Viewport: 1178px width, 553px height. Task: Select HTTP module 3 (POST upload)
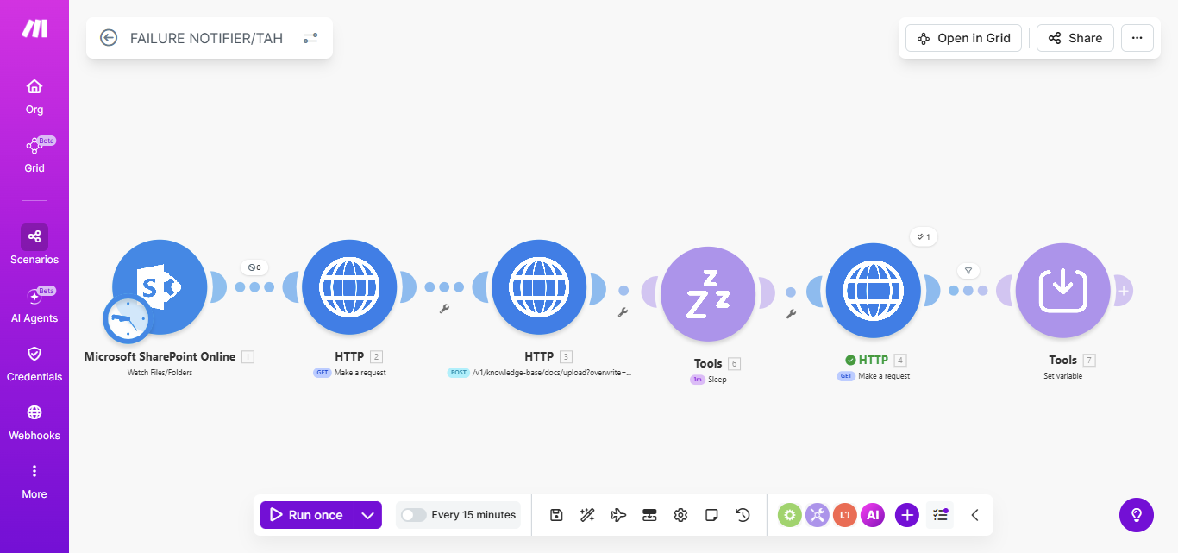[x=539, y=287]
